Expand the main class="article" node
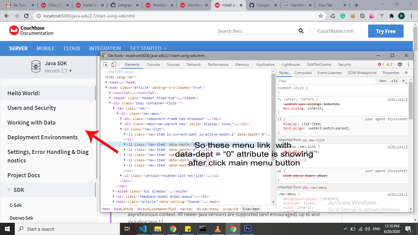Viewport: 418px width, 235px height. click(x=114, y=202)
